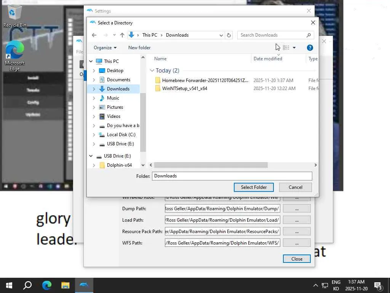Image resolution: width=390 pixels, height=293 pixels.
Task: Browse for the Load Path
Action: point(297,220)
